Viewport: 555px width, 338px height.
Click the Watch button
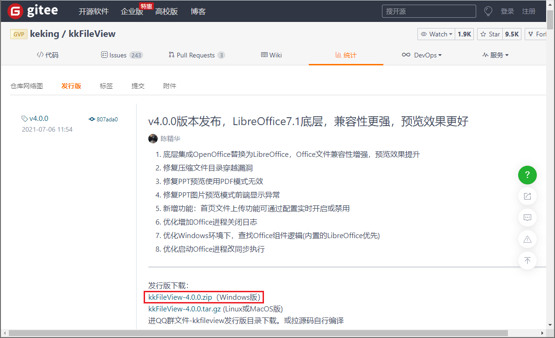click(436, 34)
